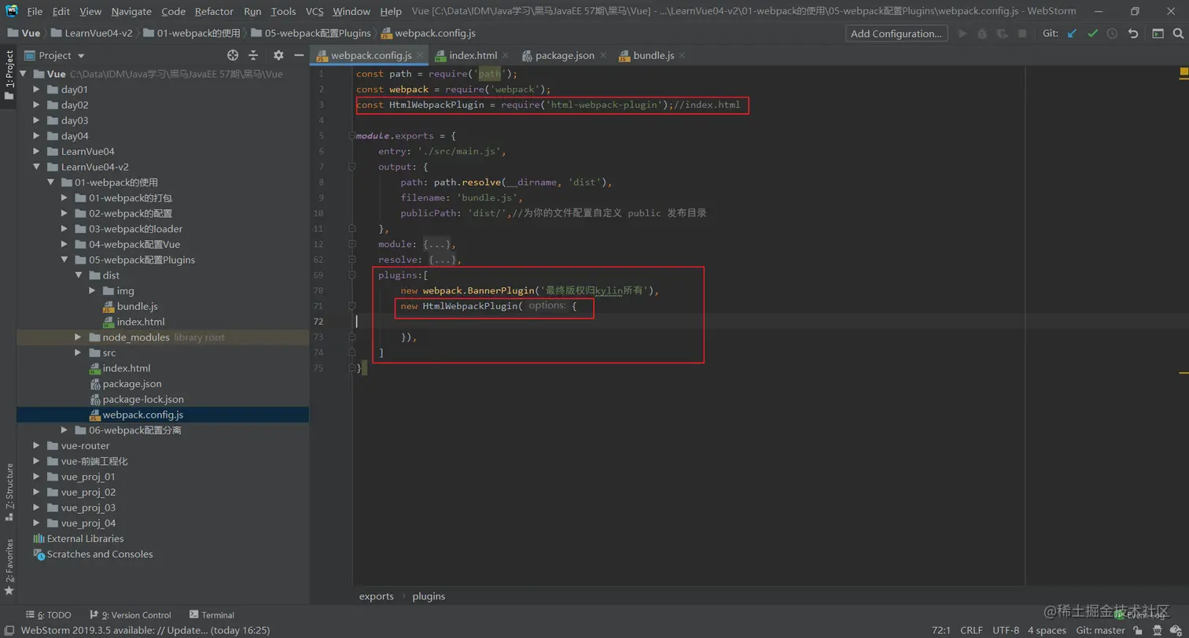Toggle the 2: Favorites side tab
The height and width of the screenshot is (638, 1189).
click(x=9, y=566)
